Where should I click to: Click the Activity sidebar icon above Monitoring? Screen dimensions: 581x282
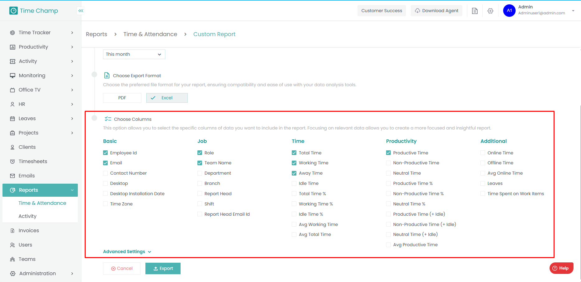click(12, 61)
